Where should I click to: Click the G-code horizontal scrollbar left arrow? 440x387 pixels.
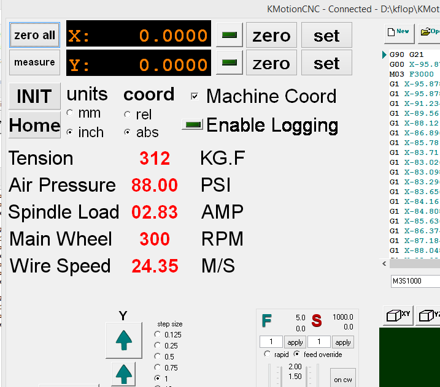pyautogui.click(x=385, y=263)
